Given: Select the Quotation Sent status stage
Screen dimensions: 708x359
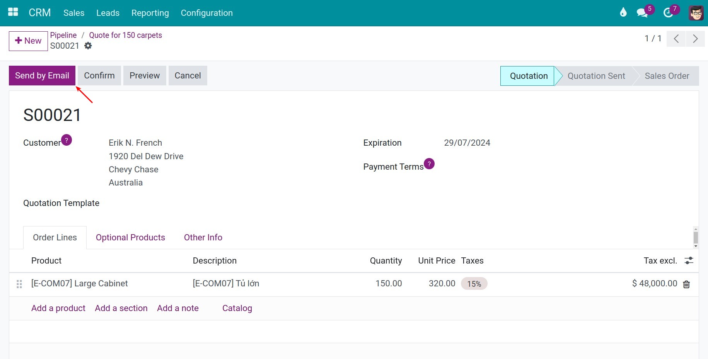Looking at the screenshot, I should click(596, 76).
